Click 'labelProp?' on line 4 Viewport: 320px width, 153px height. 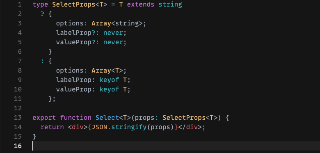click(x=75, y=33)
